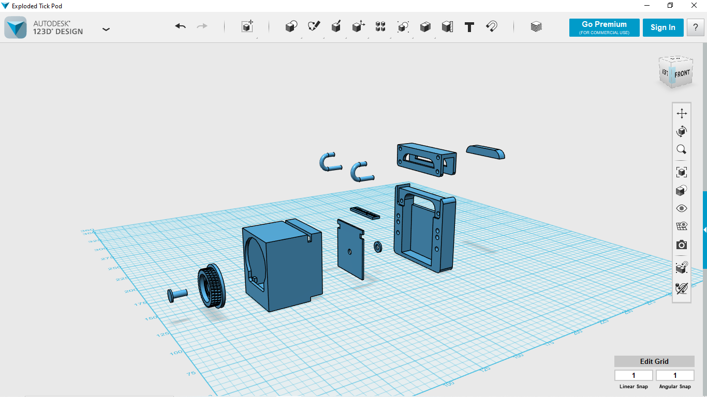Select the large box housing part
This screenshot has height=397, width=707.
(x=282, y=265)
